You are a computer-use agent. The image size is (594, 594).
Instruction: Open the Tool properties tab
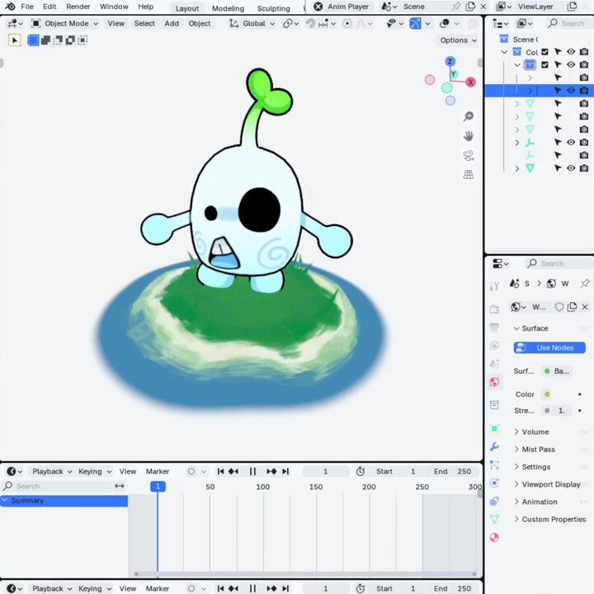[x=494, y=286]
